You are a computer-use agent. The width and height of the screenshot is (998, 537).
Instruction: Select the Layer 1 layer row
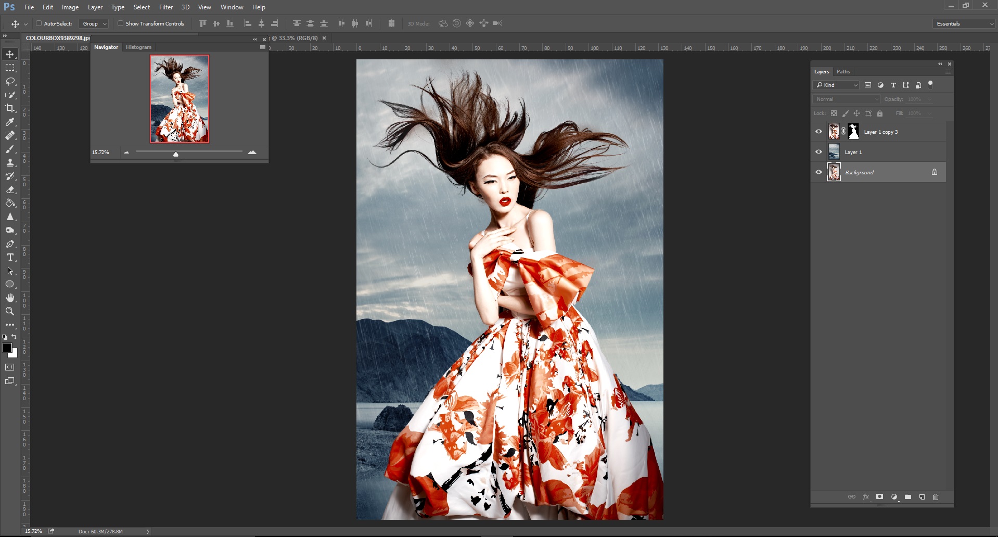(885, 152)
